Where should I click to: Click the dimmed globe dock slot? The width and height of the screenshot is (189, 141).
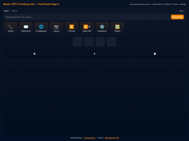tap(100, 42)
